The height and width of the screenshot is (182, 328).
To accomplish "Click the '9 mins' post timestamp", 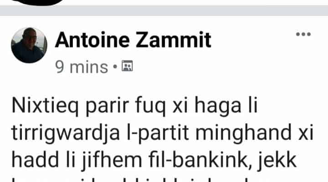I will 82,67.
